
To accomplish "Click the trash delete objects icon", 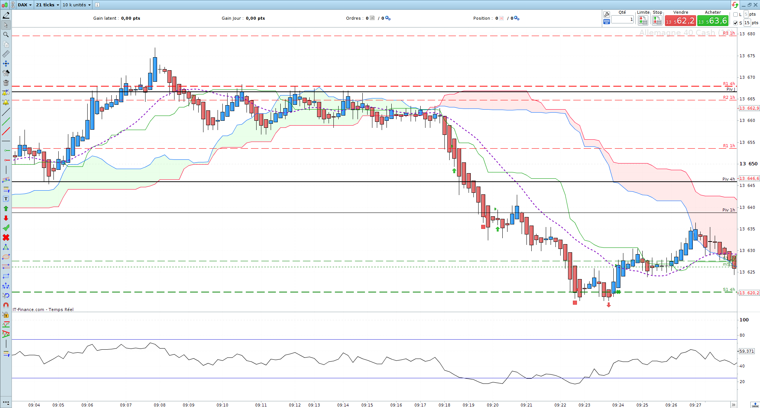I will tap(6, 83).
